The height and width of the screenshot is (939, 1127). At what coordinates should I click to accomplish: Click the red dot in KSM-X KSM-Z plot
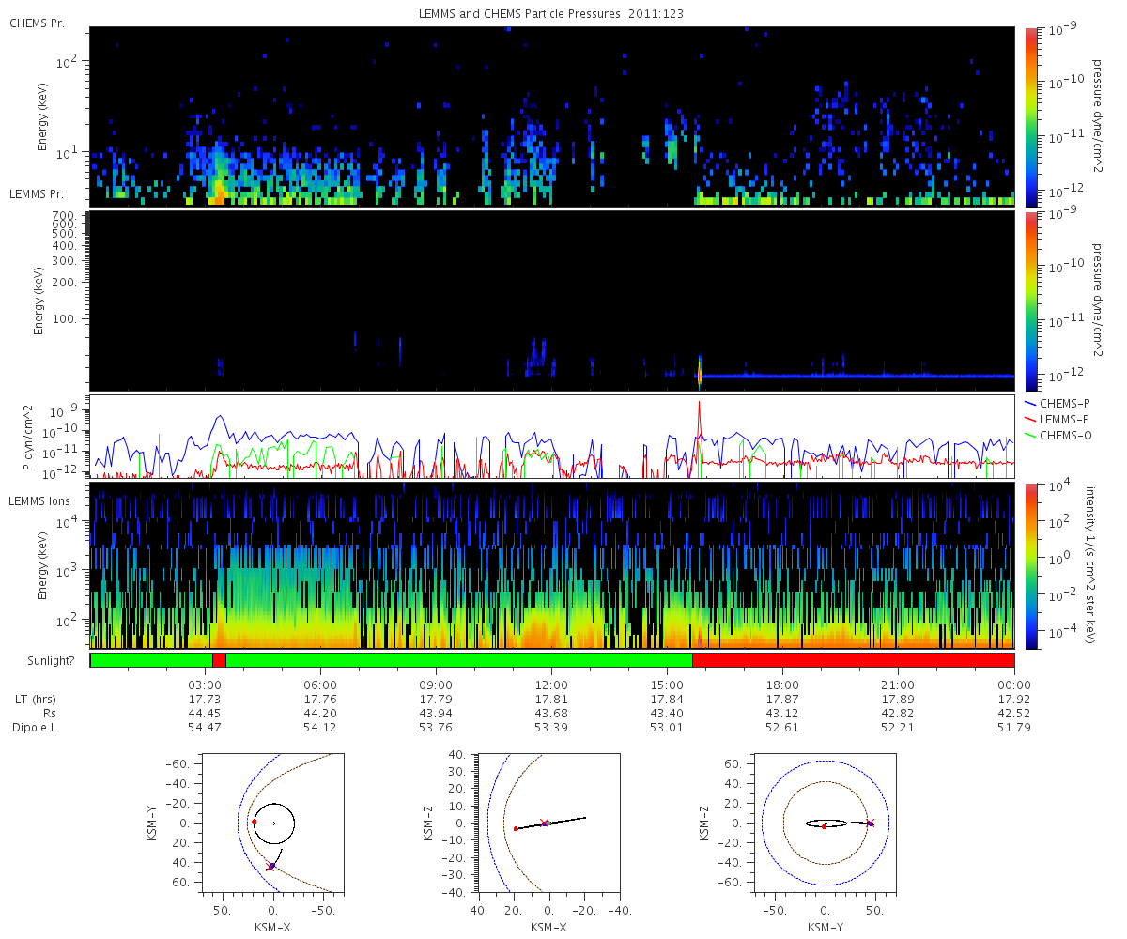pos(516,829)
